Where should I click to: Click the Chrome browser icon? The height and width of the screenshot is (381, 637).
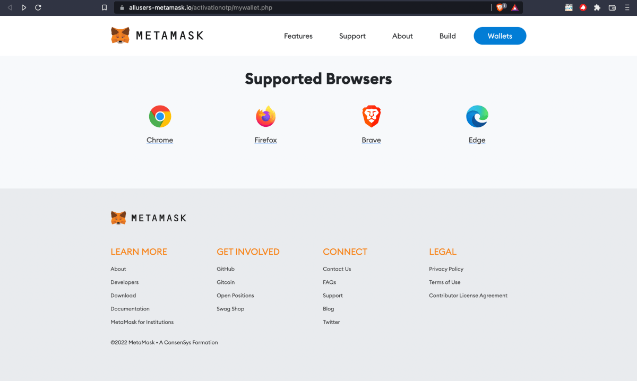click(x=160, y=116)
